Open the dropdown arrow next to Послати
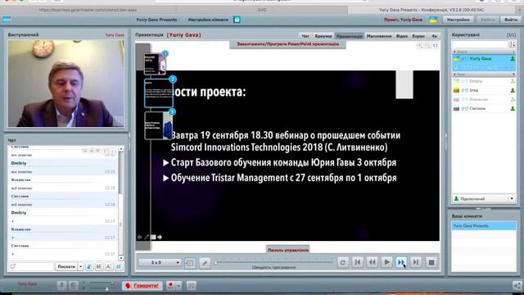 pos(80,266)
